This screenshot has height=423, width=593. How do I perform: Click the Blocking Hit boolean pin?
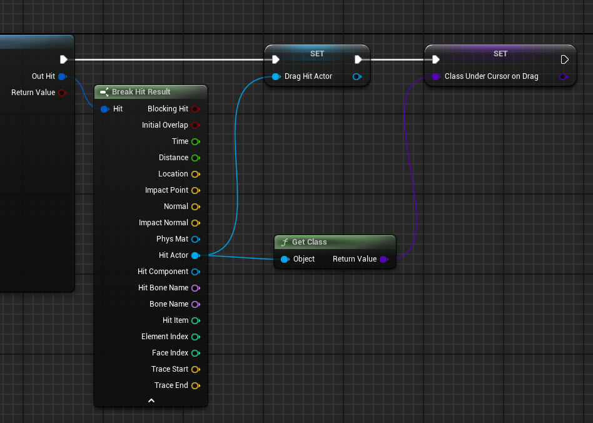coord(195,109)
